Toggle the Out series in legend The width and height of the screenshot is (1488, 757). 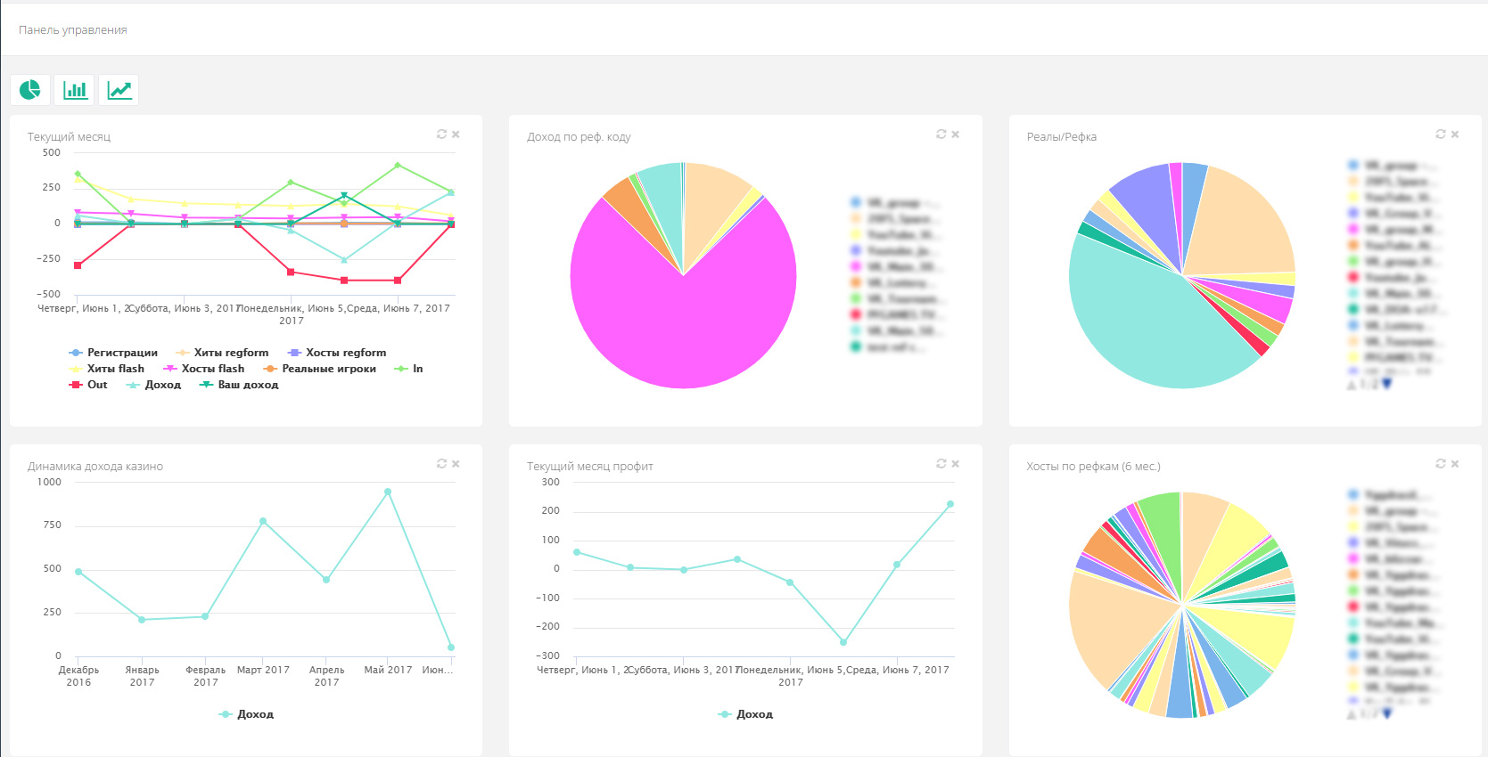click(88, 385)
